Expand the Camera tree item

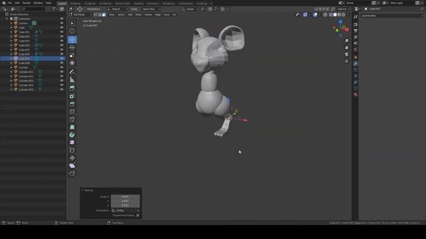coord(11,23)
